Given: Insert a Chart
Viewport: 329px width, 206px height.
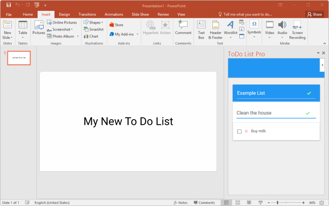Looking at the screenshot, I should point(91,36).
